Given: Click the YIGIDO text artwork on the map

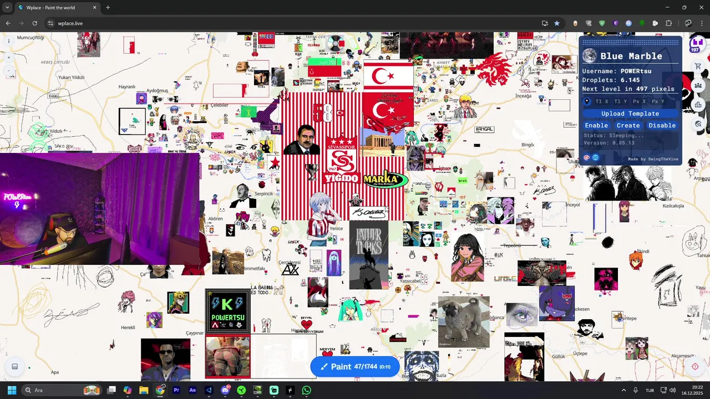Looking at the screenshot, I should point(342,178).
